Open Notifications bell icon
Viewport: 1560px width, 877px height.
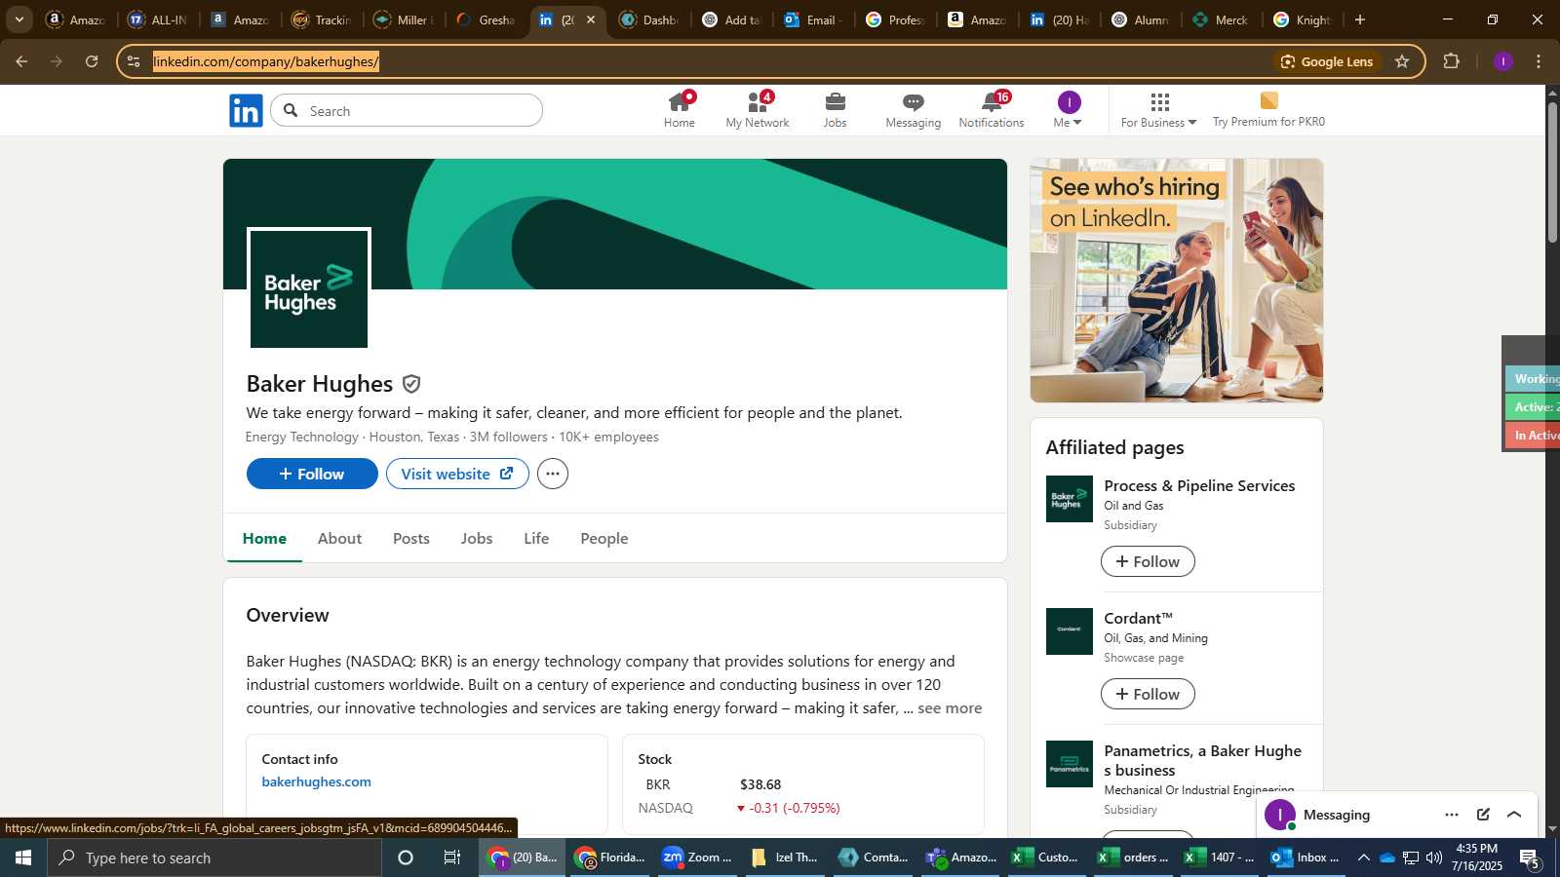pyautogui.click(x=992, y=110)
